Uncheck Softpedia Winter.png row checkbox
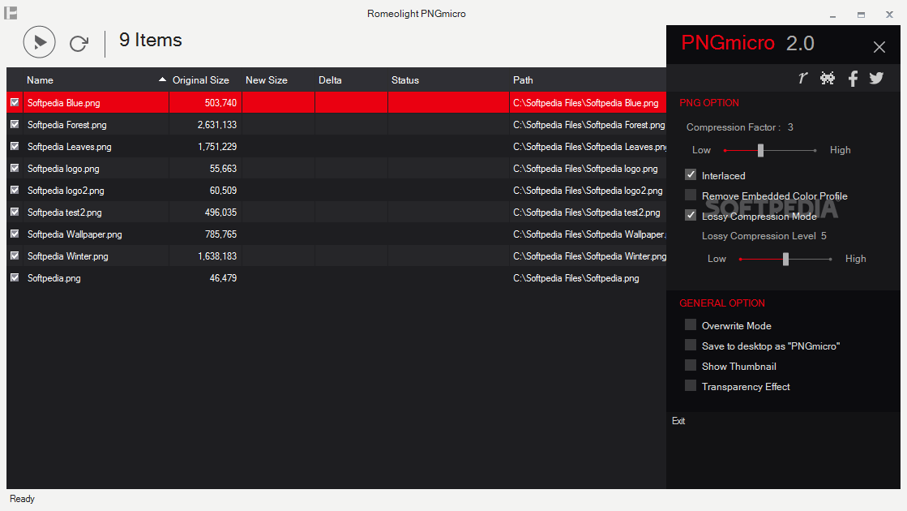 click(x=15, y=255)
